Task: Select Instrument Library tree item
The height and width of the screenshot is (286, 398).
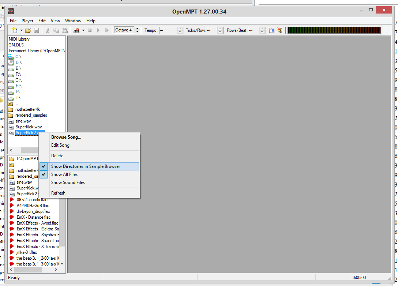Action: click(x=37, y=51)
